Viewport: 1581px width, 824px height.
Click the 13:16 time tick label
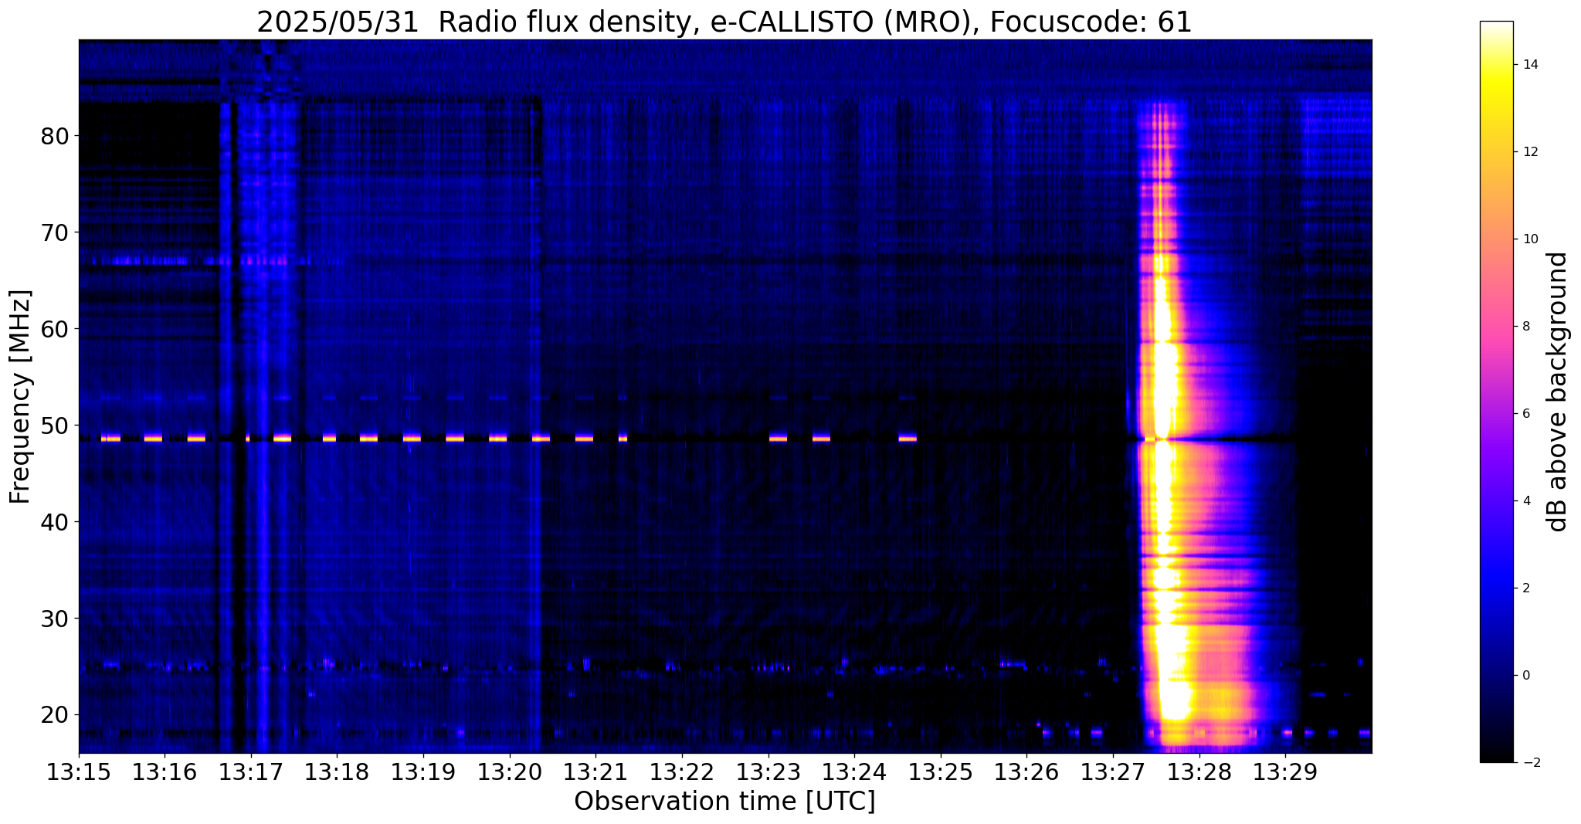[165, 772]
